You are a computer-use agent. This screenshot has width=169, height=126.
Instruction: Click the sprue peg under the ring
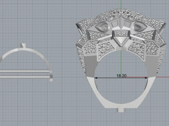(x=121, y=110)
